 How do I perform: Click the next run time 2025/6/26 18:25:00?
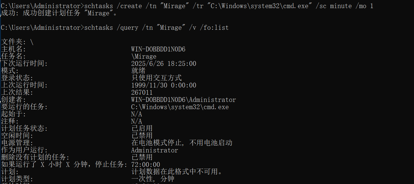point(163,64)
